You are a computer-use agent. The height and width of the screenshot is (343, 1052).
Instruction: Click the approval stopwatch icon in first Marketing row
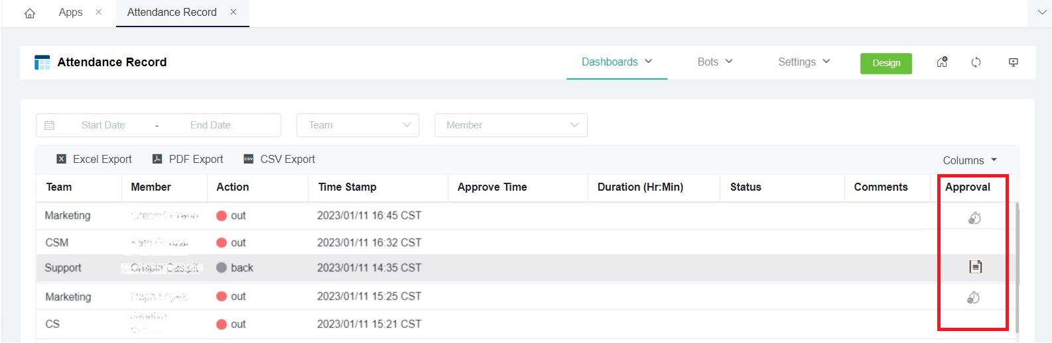[x=974, y=218]
